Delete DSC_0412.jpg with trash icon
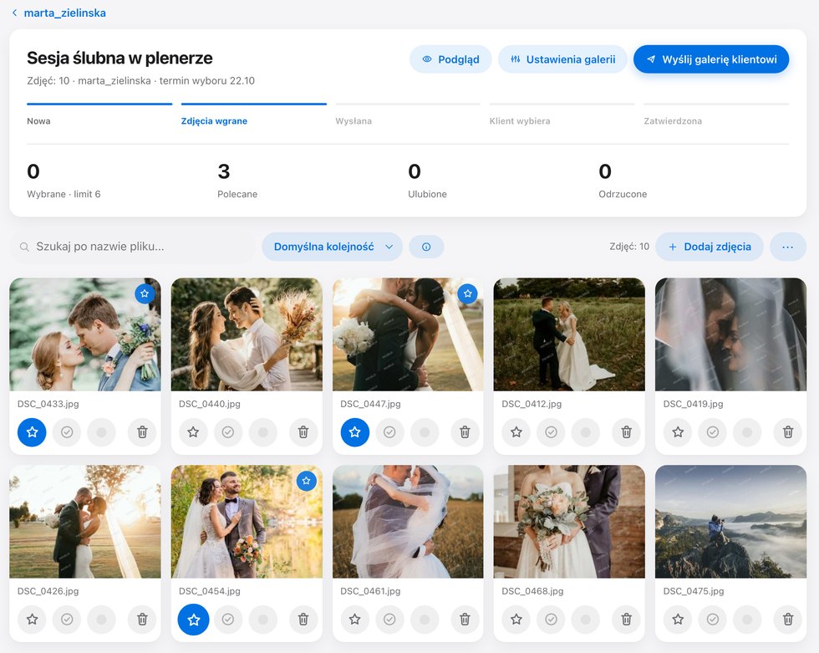The height and width of the screenshot is (653, 819). (x=626, y=432)
